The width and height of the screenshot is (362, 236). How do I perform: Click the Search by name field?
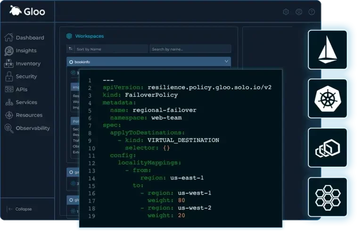click(x=190, y=49)
